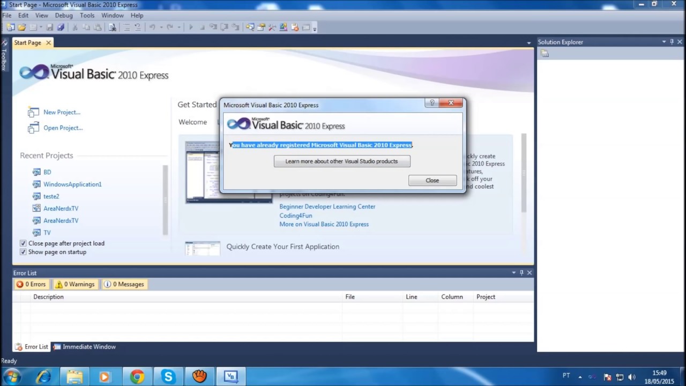The image size is (686, 386).
Task: Click the Properties Window toolbar icon
Action: tap(262, 27)
